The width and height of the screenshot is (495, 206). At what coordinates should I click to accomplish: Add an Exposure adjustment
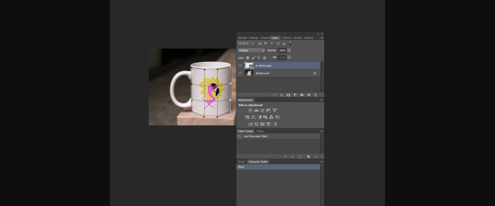(x=268, y=110)
